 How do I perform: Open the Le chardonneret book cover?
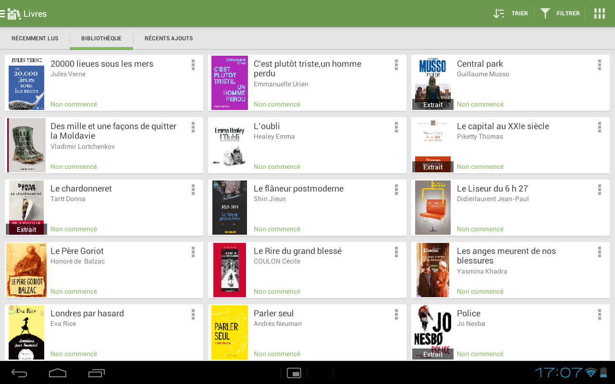coord(26,207)
